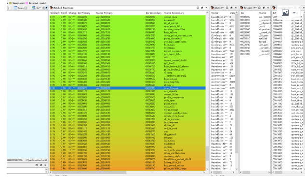
Task: Sort by the Name Secondary column
Action: [x=184, y=13]
